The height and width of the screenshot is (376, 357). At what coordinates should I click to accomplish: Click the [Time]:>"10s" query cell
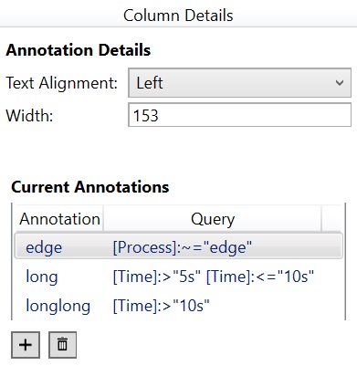[x=161, y=306]
